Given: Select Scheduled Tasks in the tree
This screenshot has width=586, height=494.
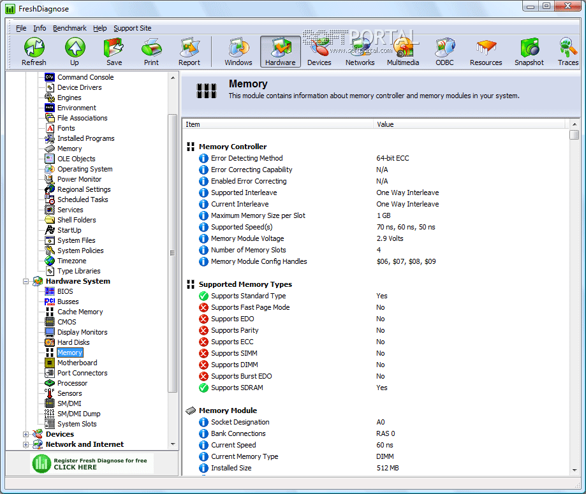Looking at the screenshot, I should (x=83, y=200).
